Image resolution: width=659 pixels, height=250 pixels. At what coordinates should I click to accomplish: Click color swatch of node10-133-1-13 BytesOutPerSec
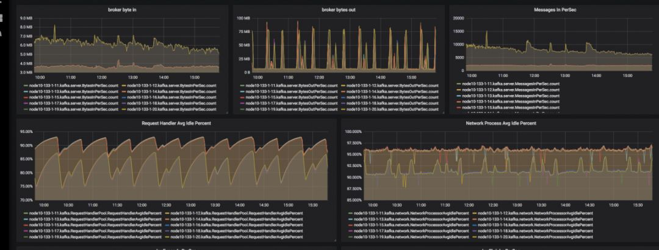pos(242,91)
